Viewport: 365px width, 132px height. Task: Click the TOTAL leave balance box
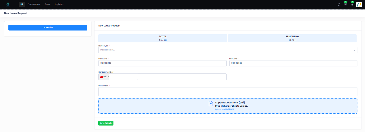[163, 38]
